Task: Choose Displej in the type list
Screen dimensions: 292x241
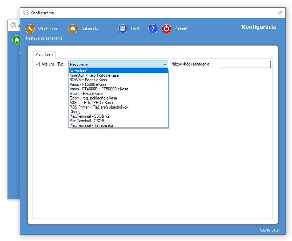Action: coord(75,112)
